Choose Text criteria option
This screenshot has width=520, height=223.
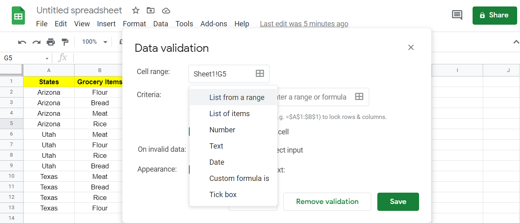(x=233, y=146)
